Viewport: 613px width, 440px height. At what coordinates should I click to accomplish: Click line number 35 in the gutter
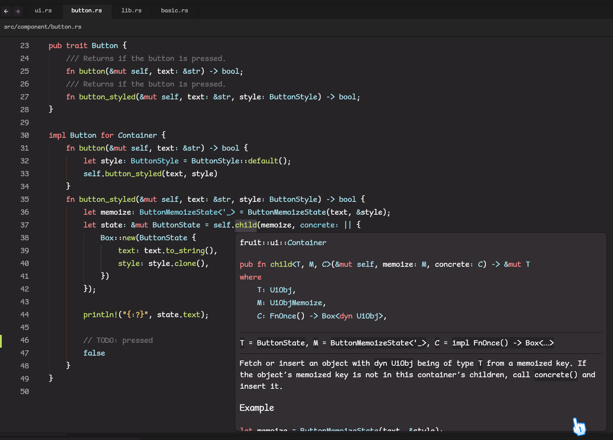24,199
